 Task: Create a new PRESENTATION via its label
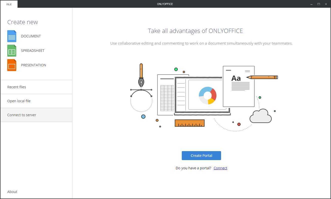pyautogui.click(x=34, y=65)
